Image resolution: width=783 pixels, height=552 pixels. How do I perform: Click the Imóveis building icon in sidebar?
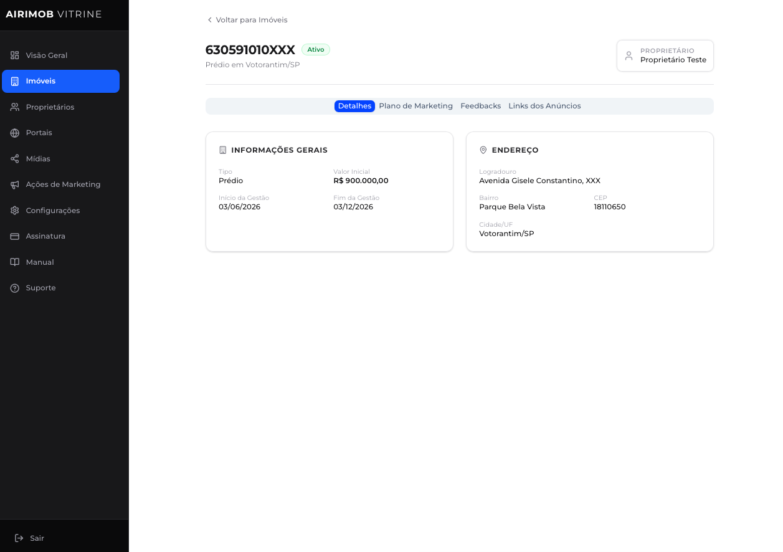point(15,81)
